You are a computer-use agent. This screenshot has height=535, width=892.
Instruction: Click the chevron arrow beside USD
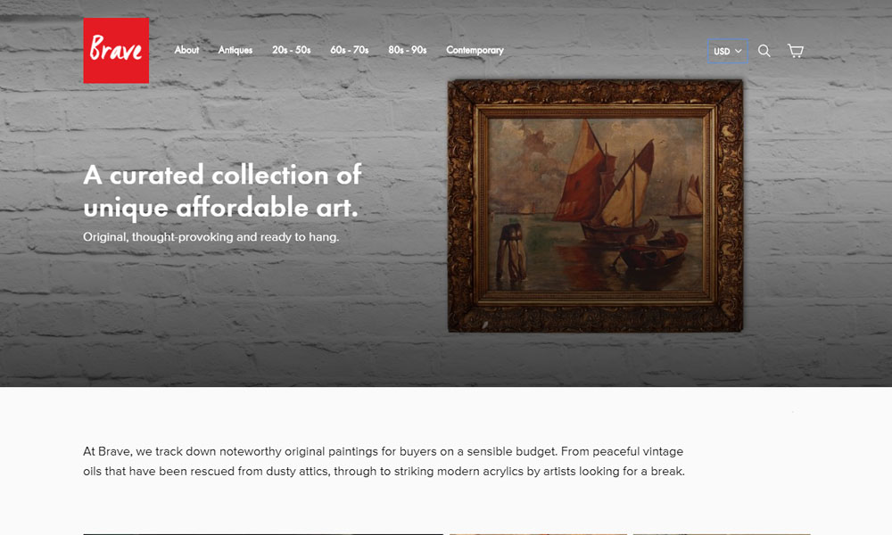tap(739, 51)
